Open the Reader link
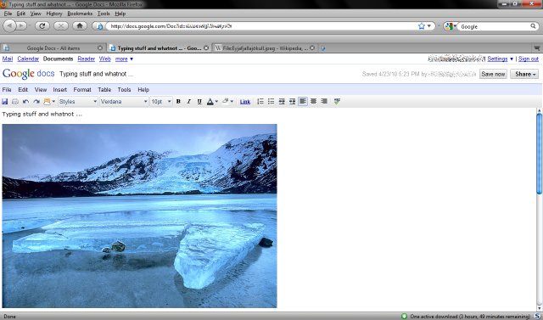The image size is (543, 320). [87, 59]
